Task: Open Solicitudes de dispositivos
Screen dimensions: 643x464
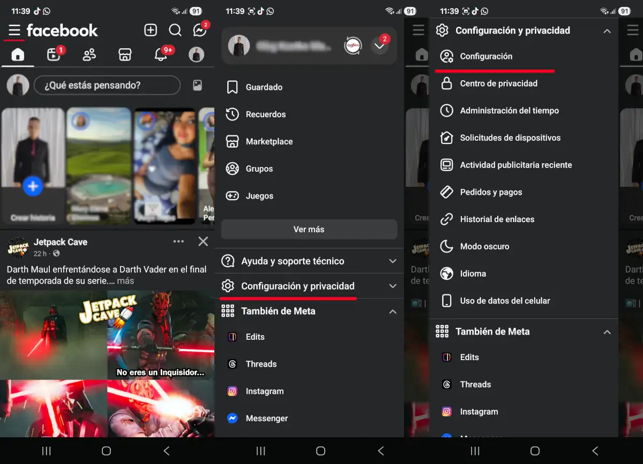Action: (524, 138)
